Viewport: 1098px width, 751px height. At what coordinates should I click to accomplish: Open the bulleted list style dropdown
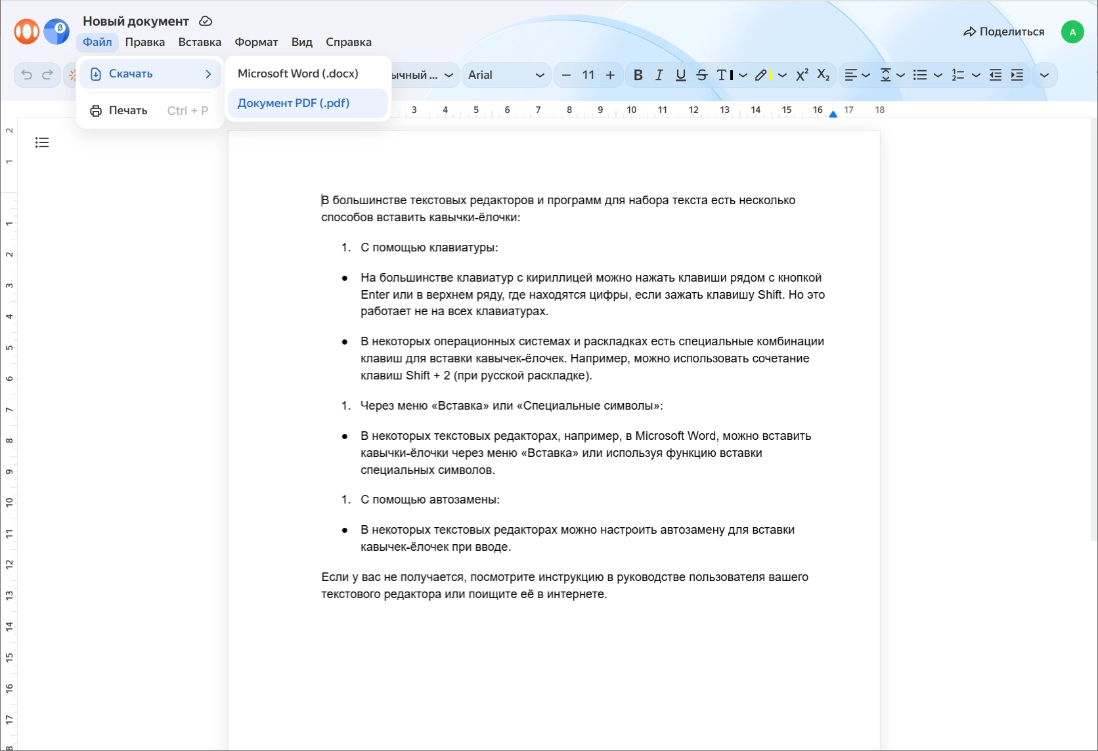[938, 75]
